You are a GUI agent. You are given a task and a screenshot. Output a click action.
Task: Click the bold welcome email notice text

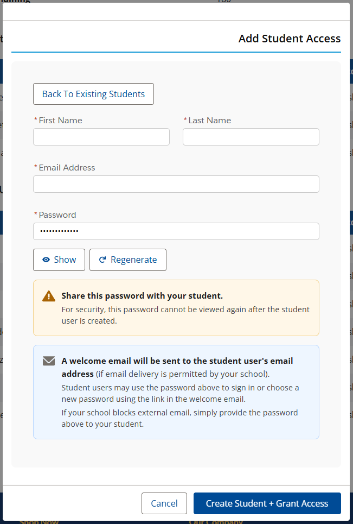pos(177,367)
